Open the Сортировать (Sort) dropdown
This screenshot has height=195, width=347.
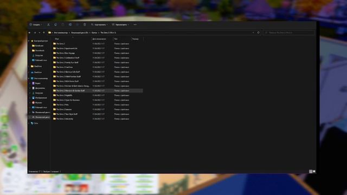click(x=100, y=24)
